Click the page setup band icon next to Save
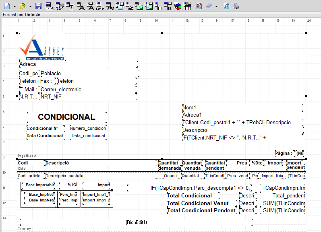321x232 pixels. point(50,6)
